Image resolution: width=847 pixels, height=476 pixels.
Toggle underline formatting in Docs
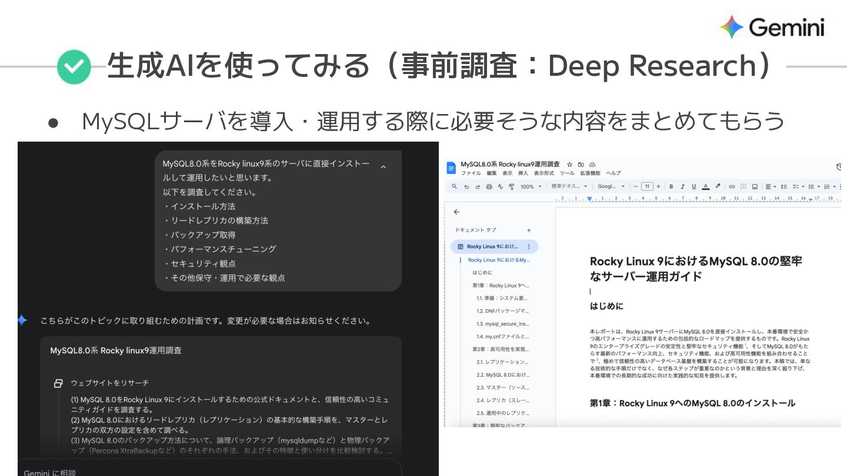click(x=694, y=186)
